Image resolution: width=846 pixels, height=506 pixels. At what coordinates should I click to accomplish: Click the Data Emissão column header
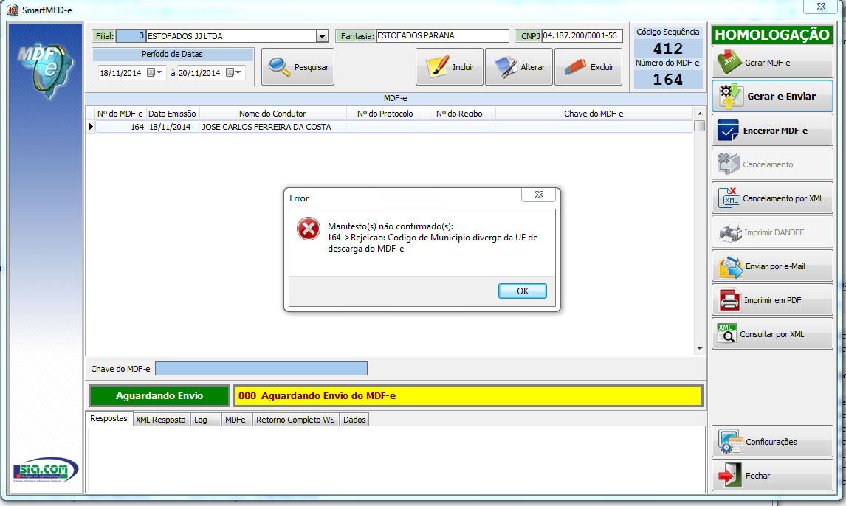pos(172,114)
